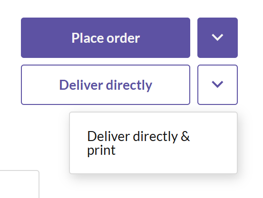Submit the order with Place order
This screenshot has width=263, height=198.
pyautogui.click(x=106, y=38)
